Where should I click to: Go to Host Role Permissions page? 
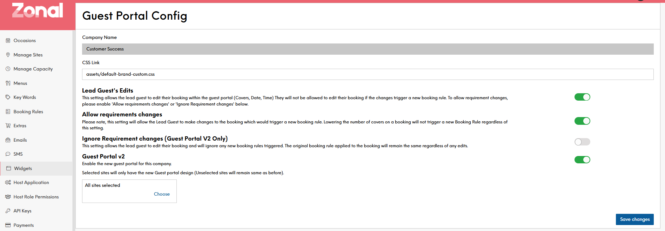(x=36, y=197)
